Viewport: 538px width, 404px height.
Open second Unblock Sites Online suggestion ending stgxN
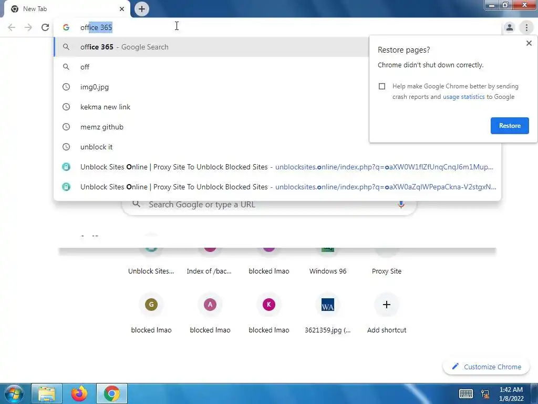click(277, 187)
